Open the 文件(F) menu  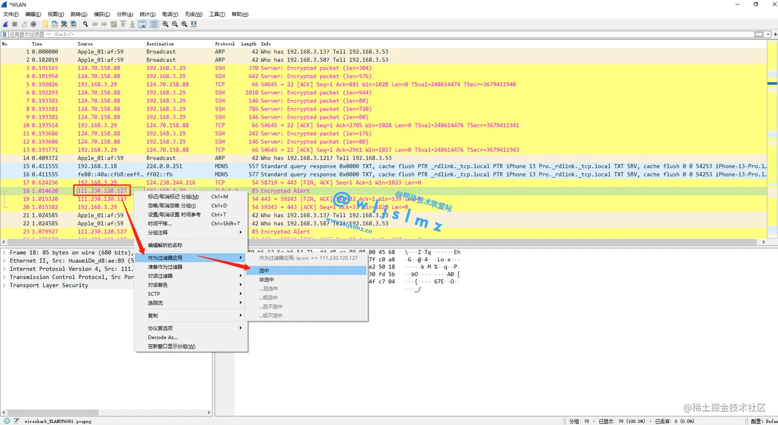click(11, 14)
